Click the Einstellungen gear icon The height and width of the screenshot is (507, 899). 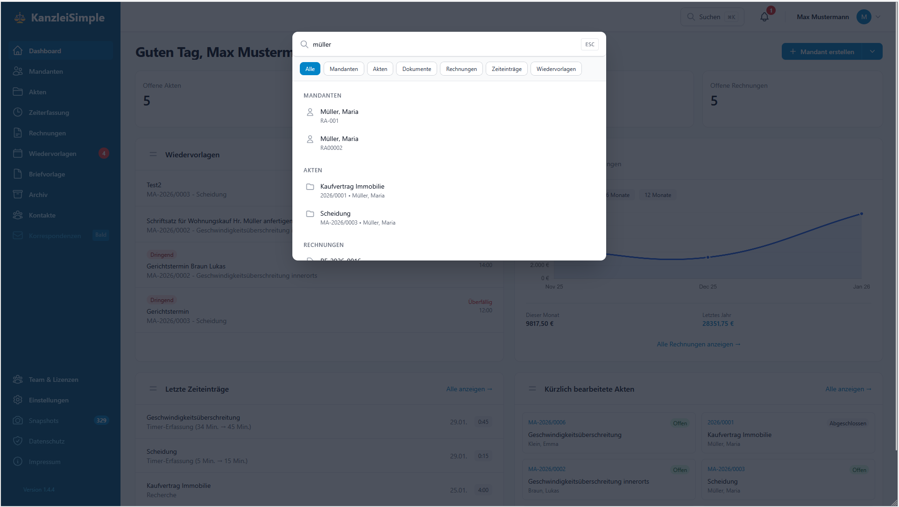18,400
